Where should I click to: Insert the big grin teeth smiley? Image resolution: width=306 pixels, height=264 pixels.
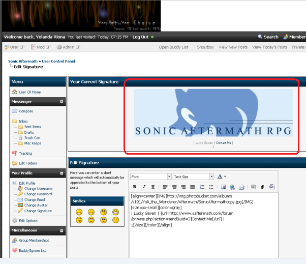(x=115, y=212)
